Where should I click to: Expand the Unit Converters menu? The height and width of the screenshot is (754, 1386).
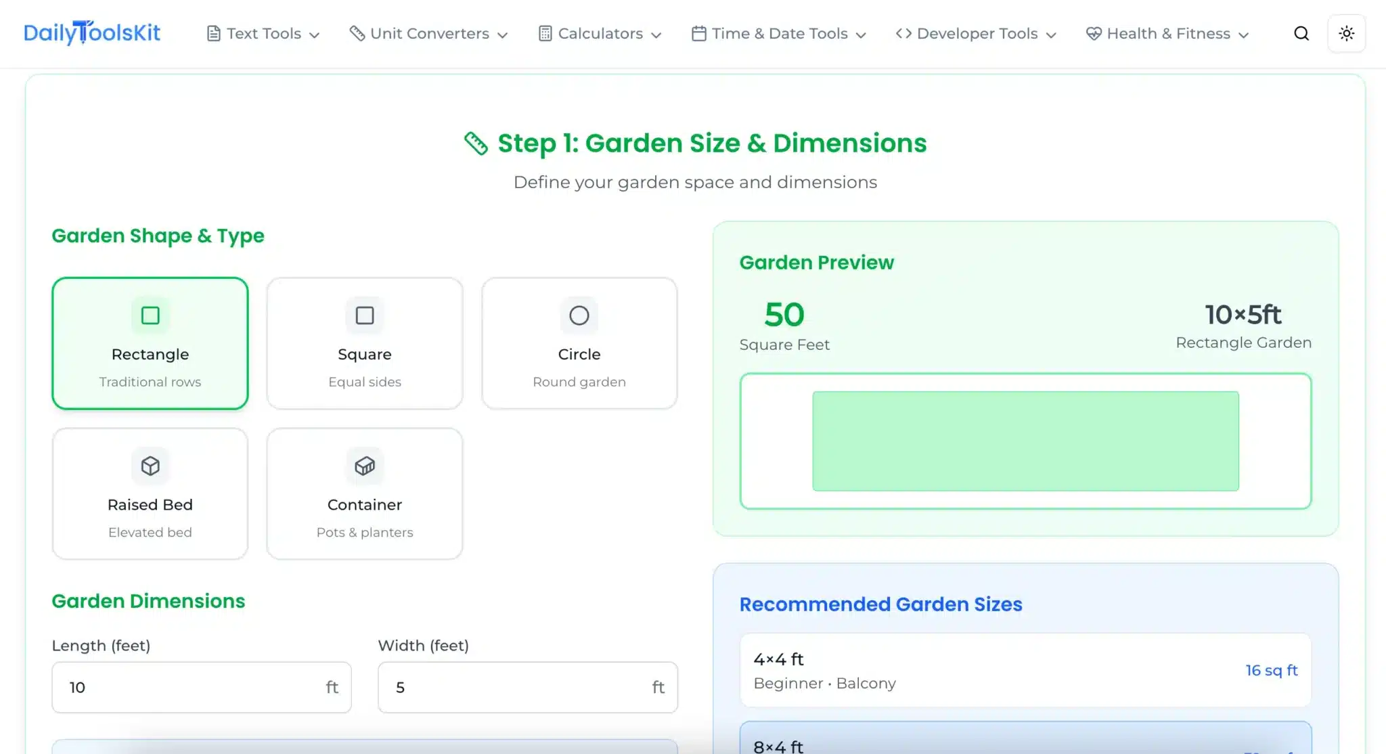point(428,33)
